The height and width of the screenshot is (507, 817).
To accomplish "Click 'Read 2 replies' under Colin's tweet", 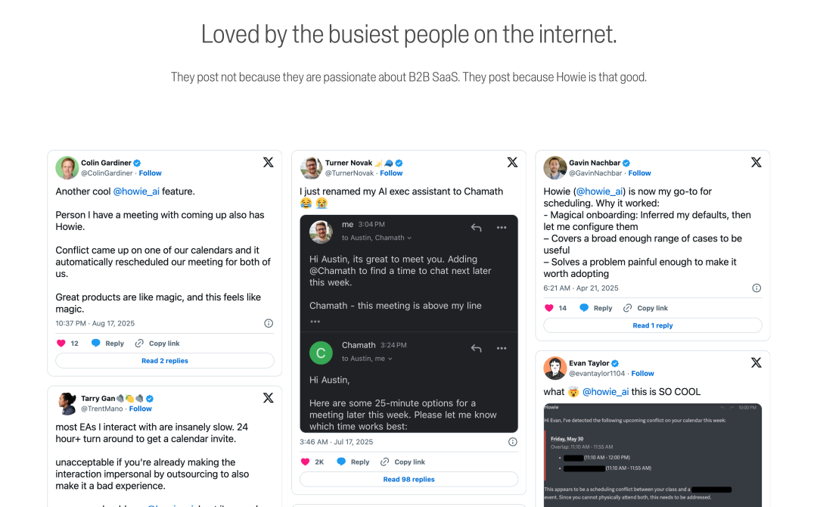I will pos(164,361).
